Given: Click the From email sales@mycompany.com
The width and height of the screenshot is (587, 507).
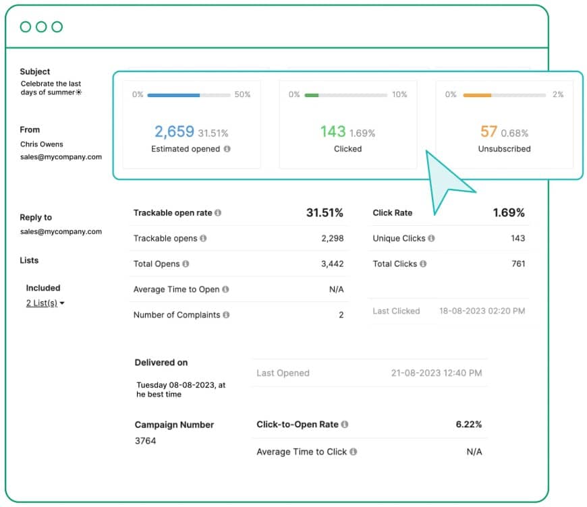Looking at the screenshot, I should pyautogui.click(x=61, y=157).
